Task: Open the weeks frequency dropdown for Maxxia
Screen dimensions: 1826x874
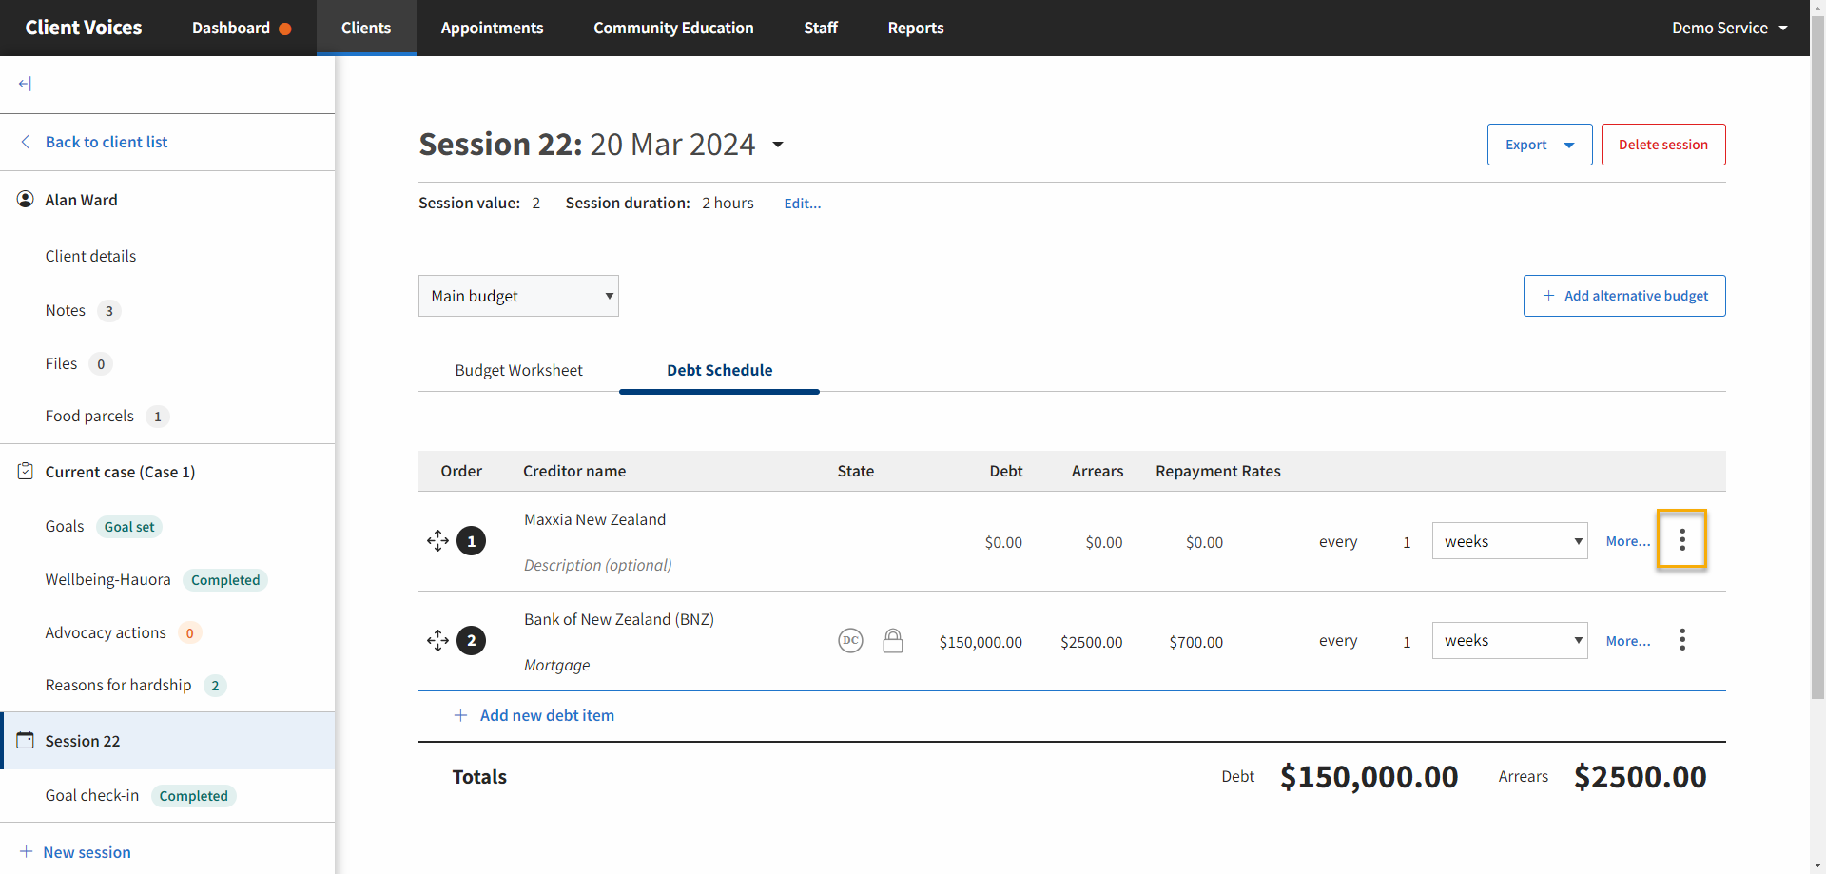Action: coord(1510,541)
